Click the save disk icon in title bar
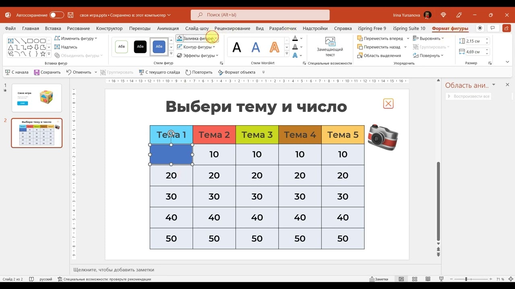 (71, 15)
